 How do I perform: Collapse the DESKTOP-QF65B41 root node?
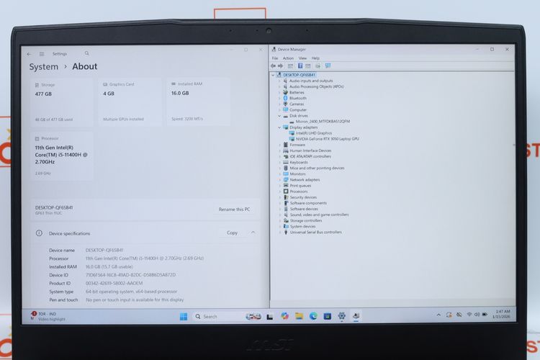(273, 75)
